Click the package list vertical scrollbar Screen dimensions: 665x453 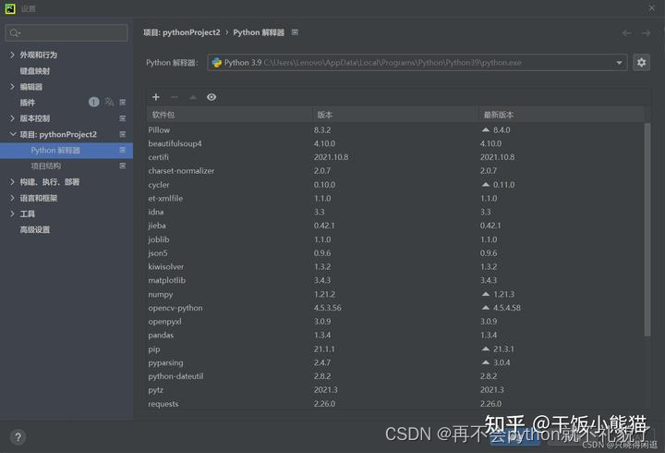(647, 229)
